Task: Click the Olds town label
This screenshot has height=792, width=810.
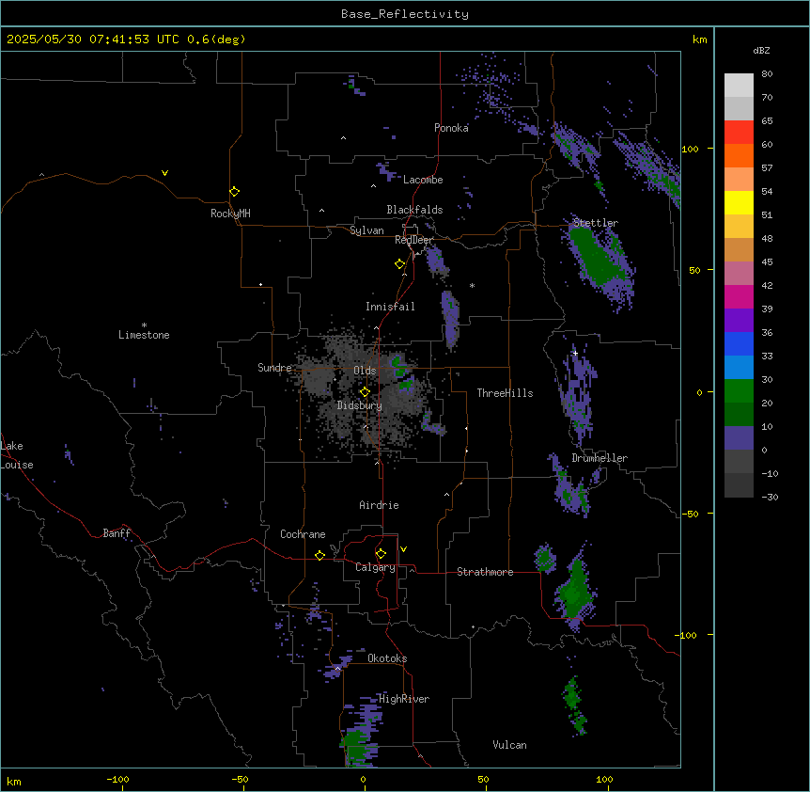Action: click(x=365, y=371)
